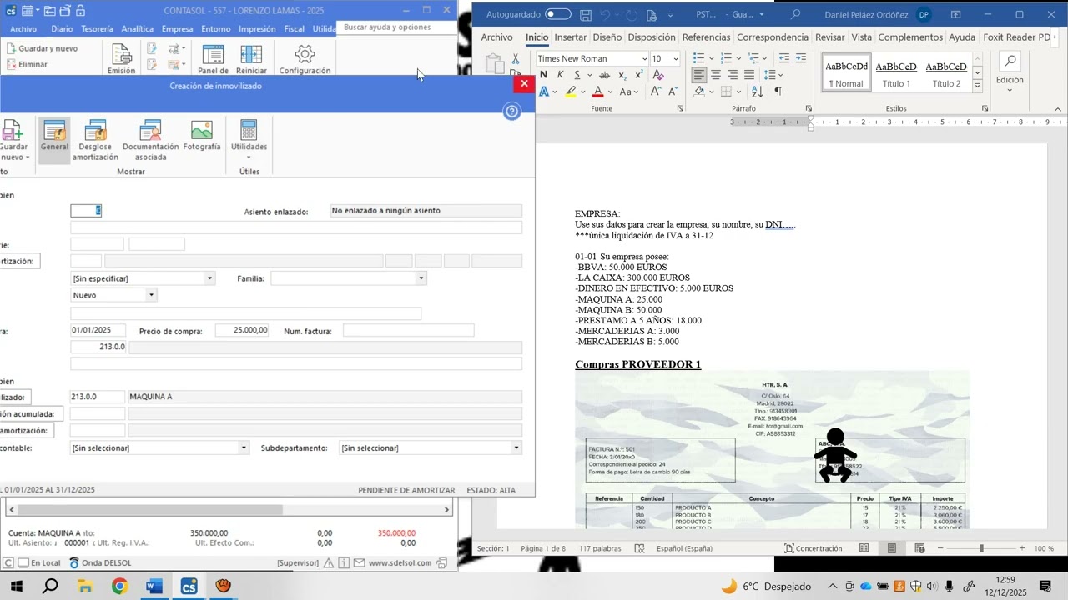Open underline style dropdown arrow
The width and height of the screenshot is (1068, 600).
pyautogui.click(x=589, y=75)
